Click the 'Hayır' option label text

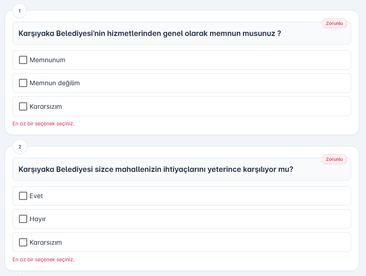coord(38,219)
